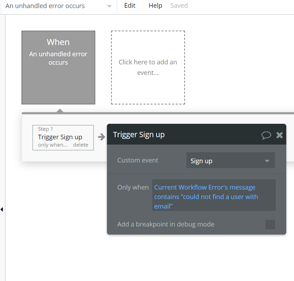
Task: Open the Custom event Sign up dropdown
Action: click(x=231, y=160)
